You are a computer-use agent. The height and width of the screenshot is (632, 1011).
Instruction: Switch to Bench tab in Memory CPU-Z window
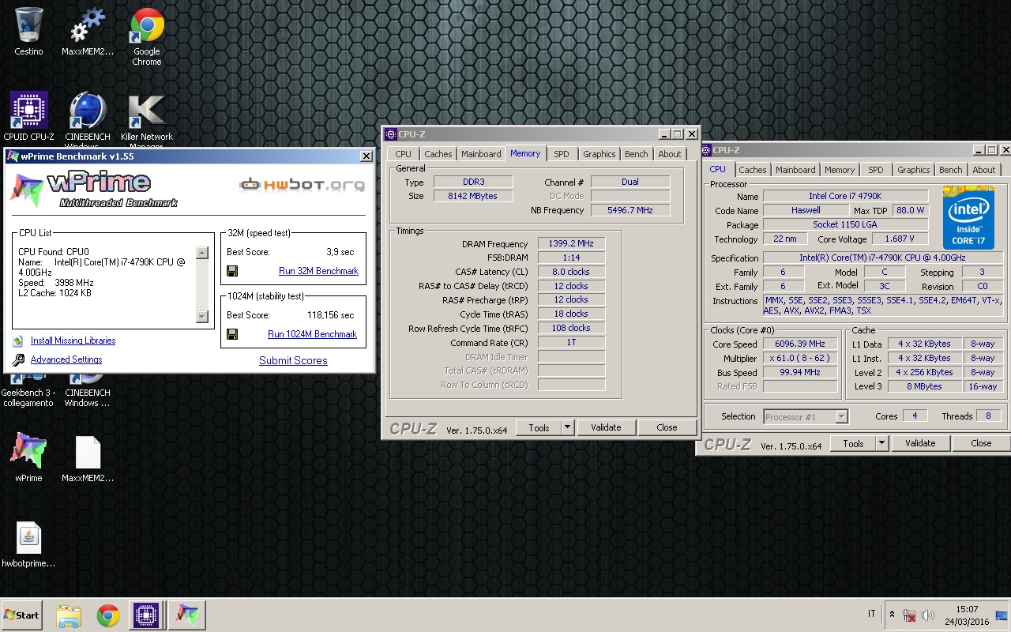(x=637, y=154)
